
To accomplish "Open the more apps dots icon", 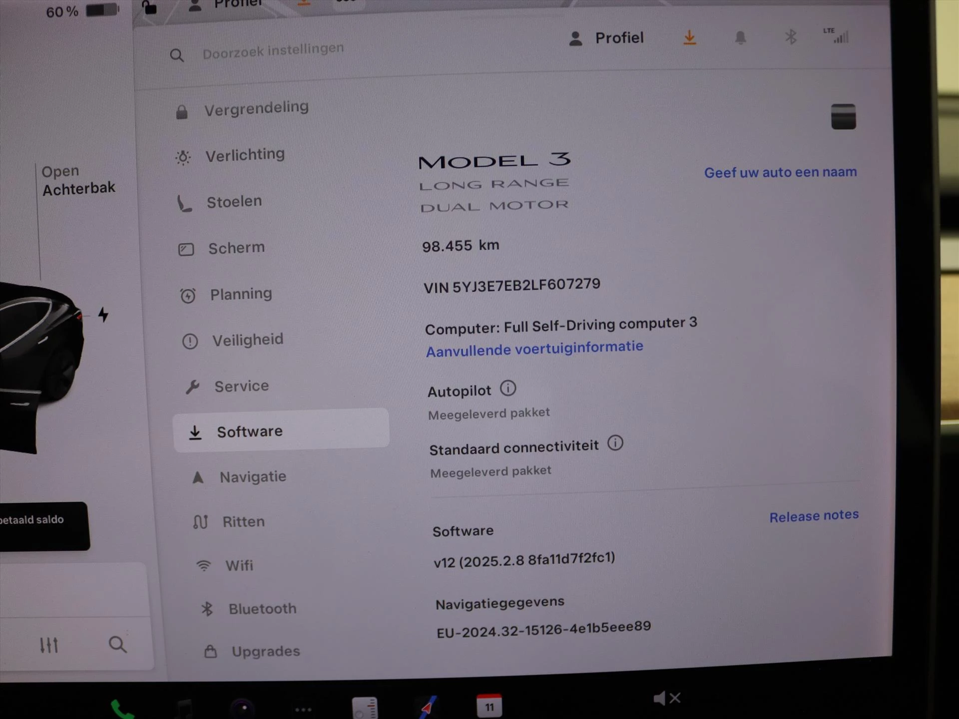I will pos(303,710).
